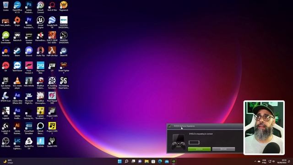Select the Street Fighter V shortcut
The image size is (293, 165).
pos(64,68)
